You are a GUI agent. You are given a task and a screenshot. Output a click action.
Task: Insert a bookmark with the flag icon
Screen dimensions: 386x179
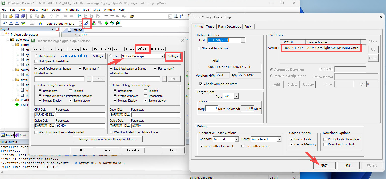point(79,16)
